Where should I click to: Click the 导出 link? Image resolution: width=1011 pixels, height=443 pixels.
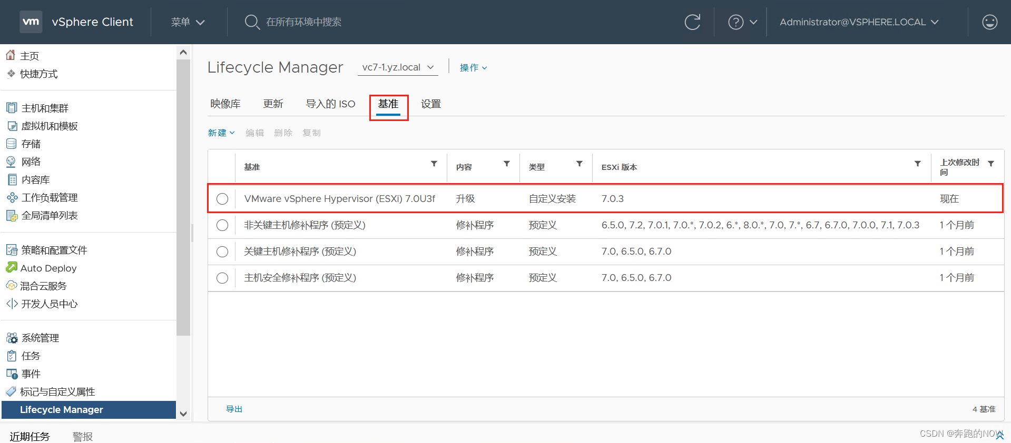pyautogui.click(x=234, y=409)
